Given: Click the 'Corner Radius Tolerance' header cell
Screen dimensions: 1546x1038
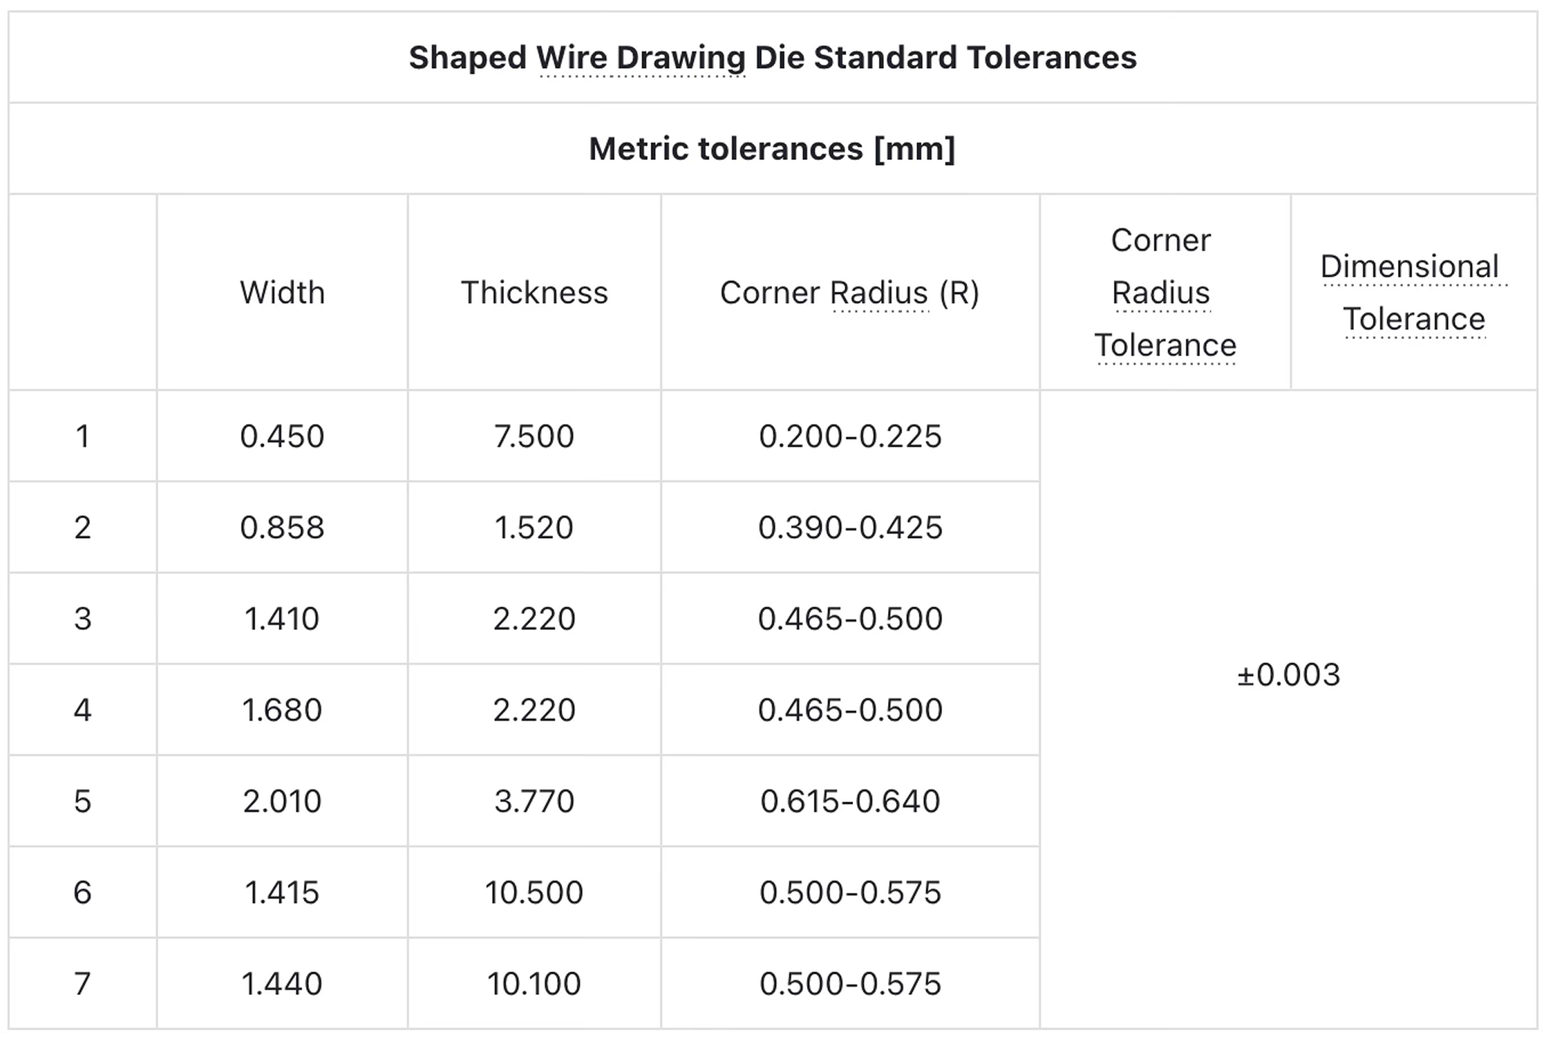Looking at the screenshot, I should (x=1165, y=292).
